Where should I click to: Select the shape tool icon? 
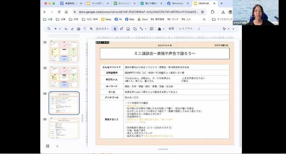coord(135,29)
